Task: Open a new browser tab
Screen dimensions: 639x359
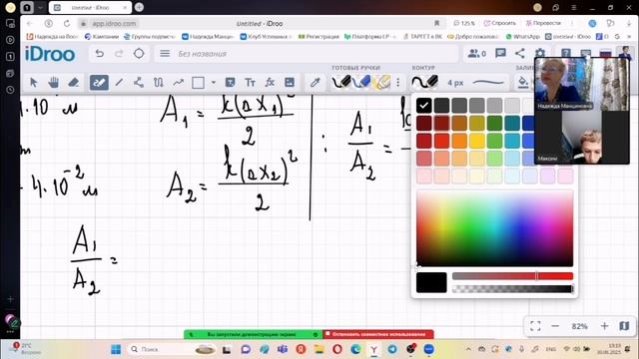Action: [x=139, y=7]
